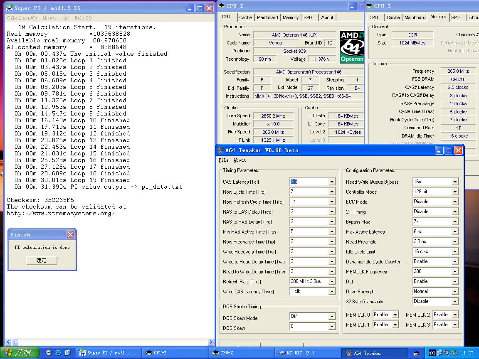Open the RAS to CAS Delay (Trcd) dropdown
Viewport: 479px width, 359px height.
coord(332,212)
